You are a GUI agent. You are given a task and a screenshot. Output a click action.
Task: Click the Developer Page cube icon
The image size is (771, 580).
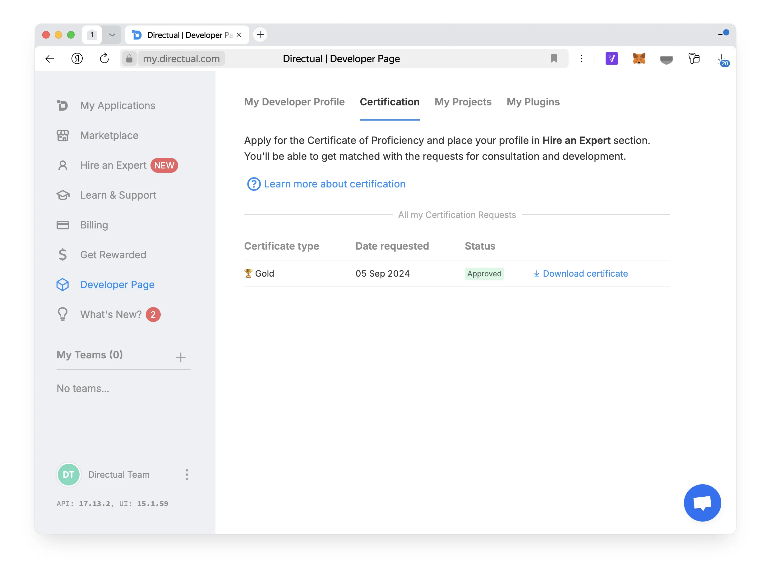tap(63, 284)
